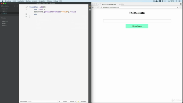The width and height of the screenshot is (183, 103).
Task: Click the ToDo-Liste page heading
Action: tap(137, 13)
